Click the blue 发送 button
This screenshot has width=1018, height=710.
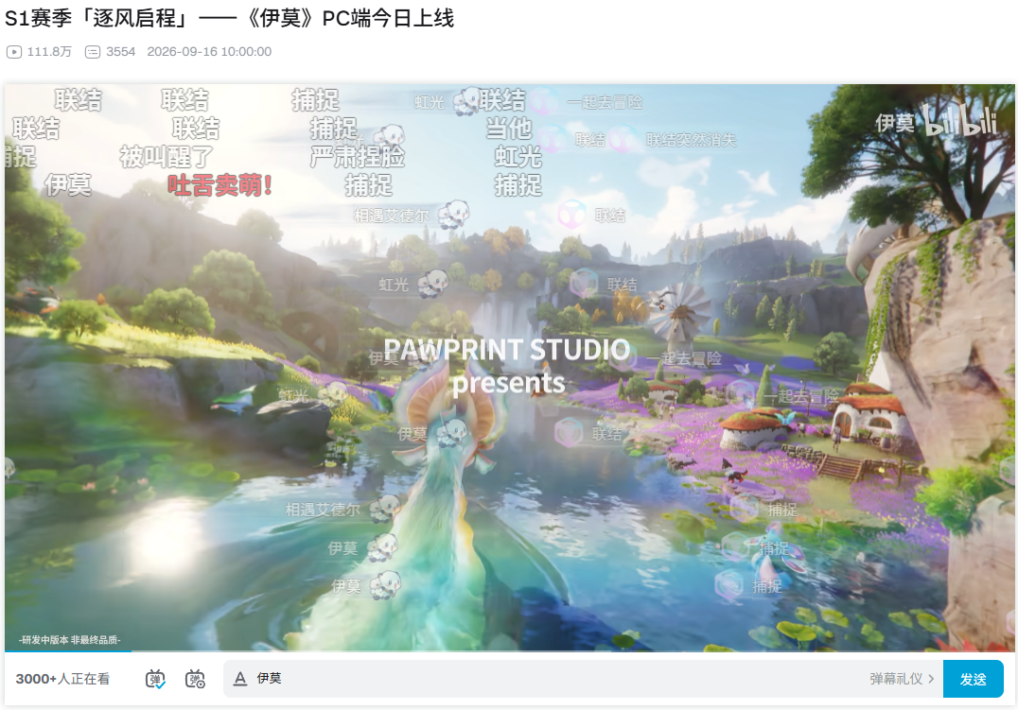(x=973, y=679)
